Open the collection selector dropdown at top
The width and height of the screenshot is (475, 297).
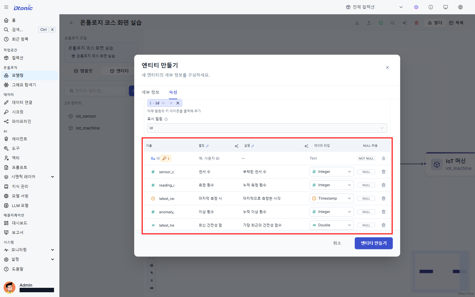pos(374,7)
